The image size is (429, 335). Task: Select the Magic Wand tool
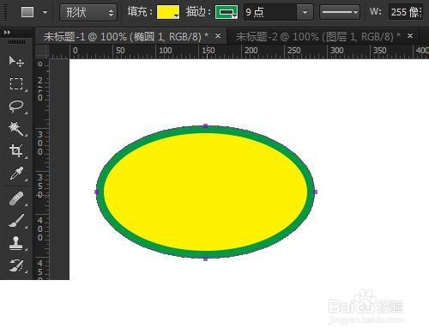pos(15,129)
